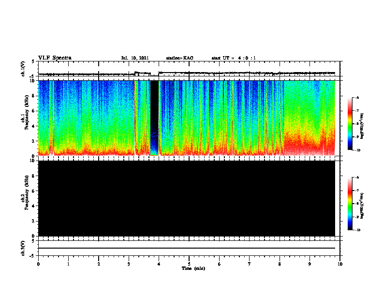Click the black ch.2 spectrogram panel
The height and width of the screenshot is (296, 383).
coord(187,198)
